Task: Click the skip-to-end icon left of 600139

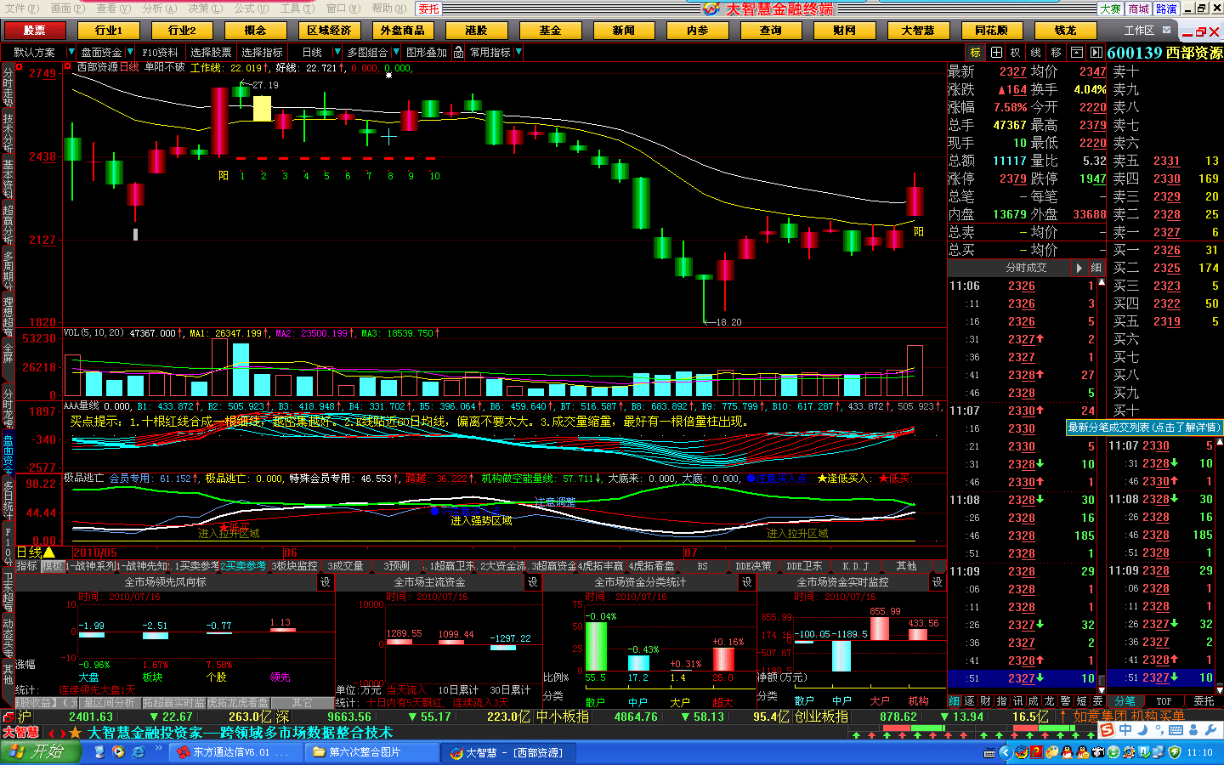Action: pos(1096,53)
